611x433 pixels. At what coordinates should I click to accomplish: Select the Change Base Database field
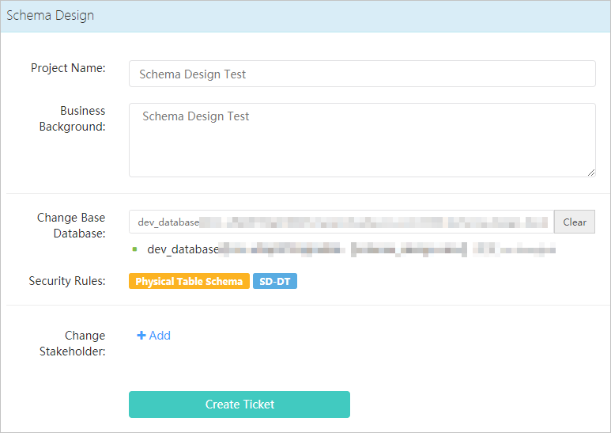point(341,222)
